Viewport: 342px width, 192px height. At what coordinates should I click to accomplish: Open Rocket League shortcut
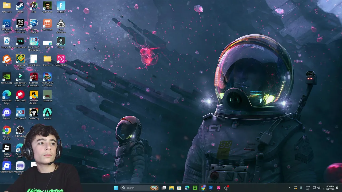pyautogui.click(x=34, y=26)
